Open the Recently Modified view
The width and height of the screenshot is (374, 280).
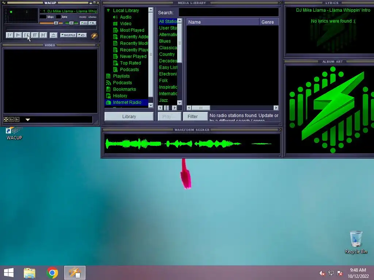[x=134, y=43]
